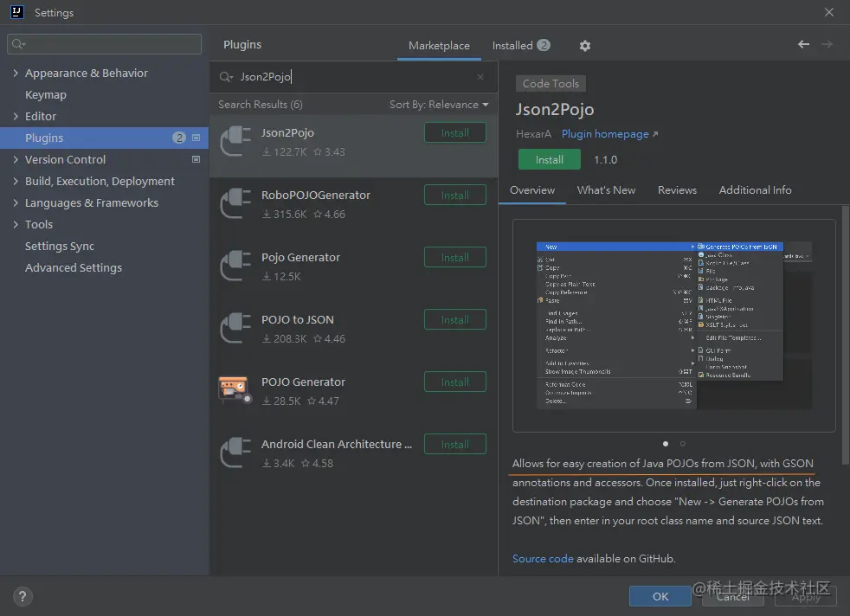Screen dimensions: 850x616
Task: Clear the plugin search field text
Action: (480, 77)
